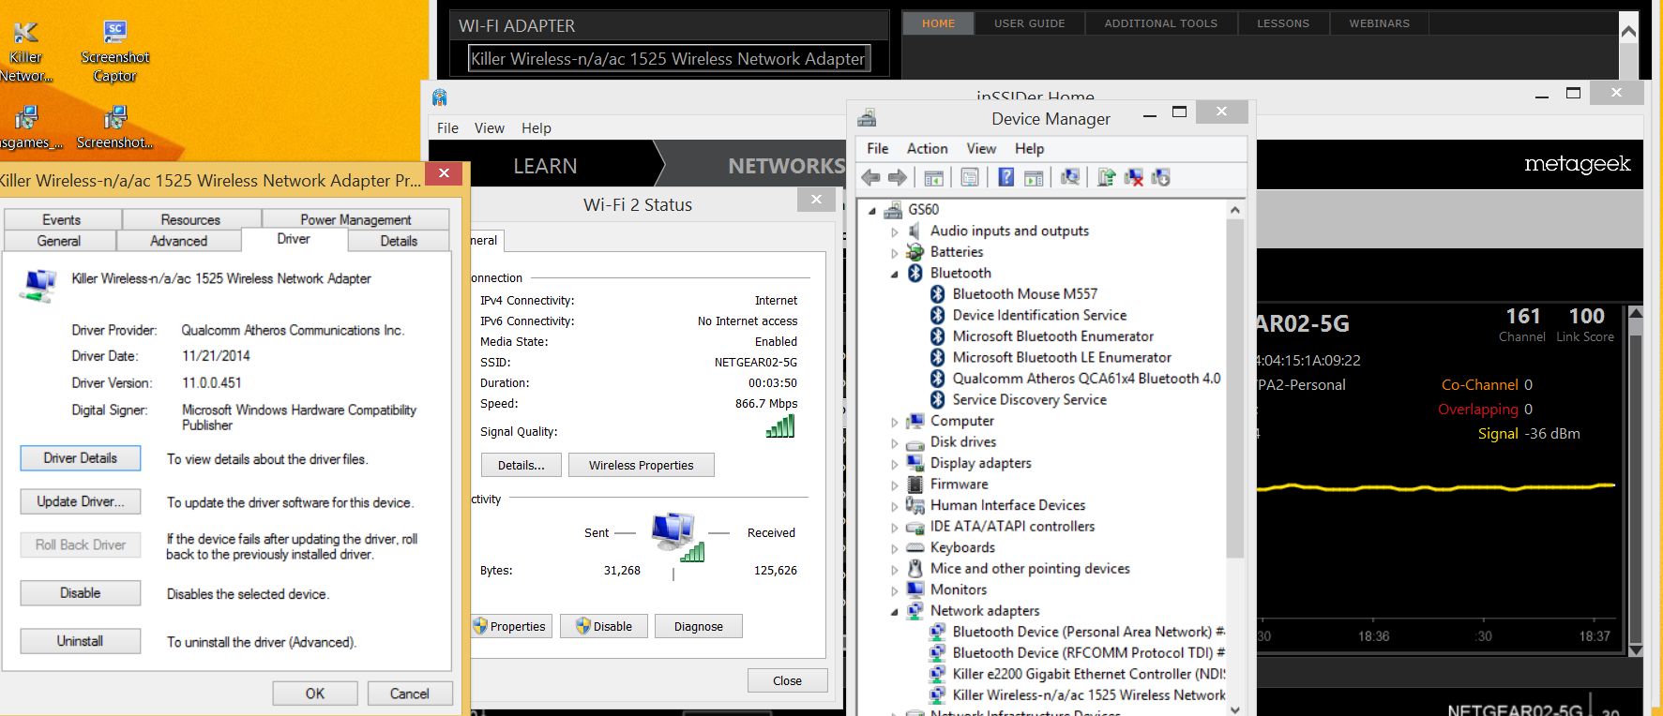Click the Update Driver Software toolbar icon
Image resolution: width=1663 pixels, height=716 pixels.
pos(1107,177)
